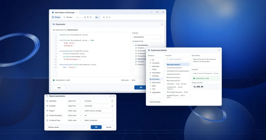
Task: Open ProductCategory type Drop-down selector
Action: [75, 116]
